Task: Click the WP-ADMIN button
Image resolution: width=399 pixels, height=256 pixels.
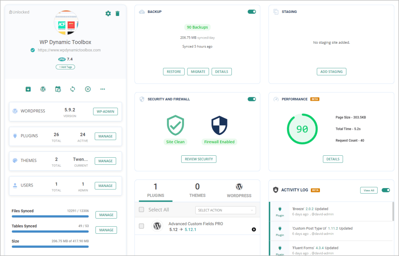Action: pyautogui.click(x=105, y=112)
